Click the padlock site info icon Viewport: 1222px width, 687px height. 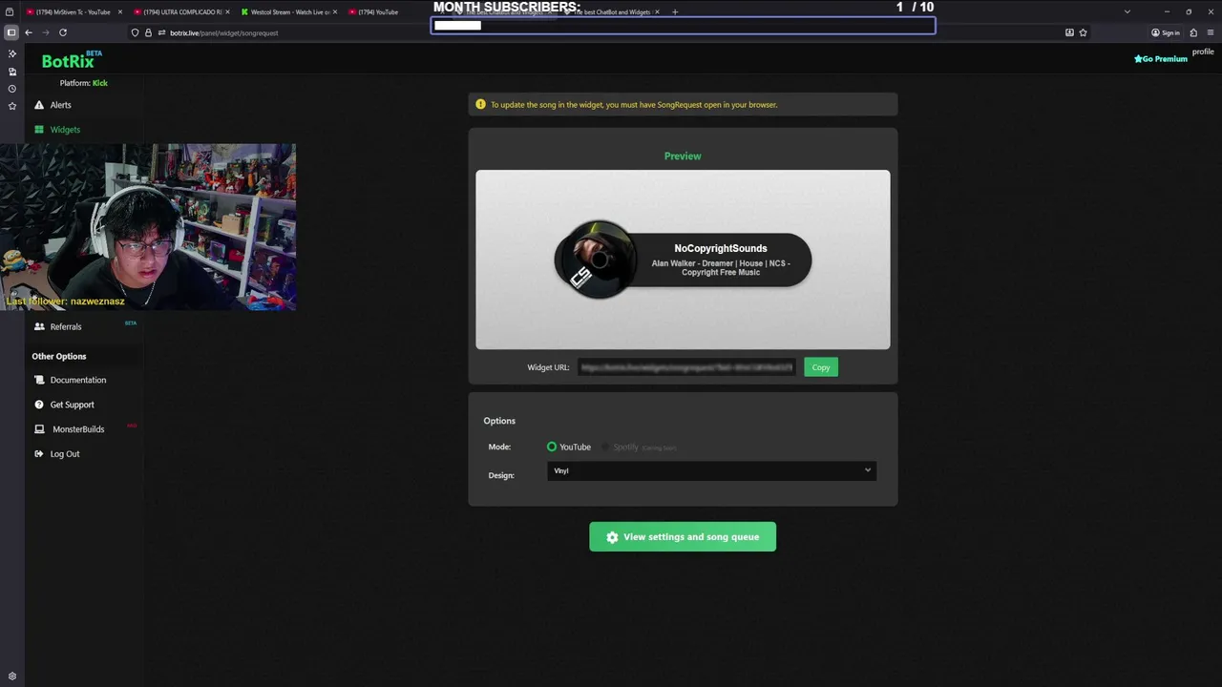[x=147, y=32]
